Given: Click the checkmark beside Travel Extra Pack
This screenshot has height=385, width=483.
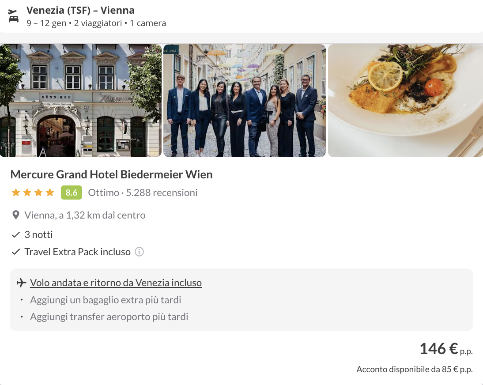Looking at the screenshot, I should (16, 252).
